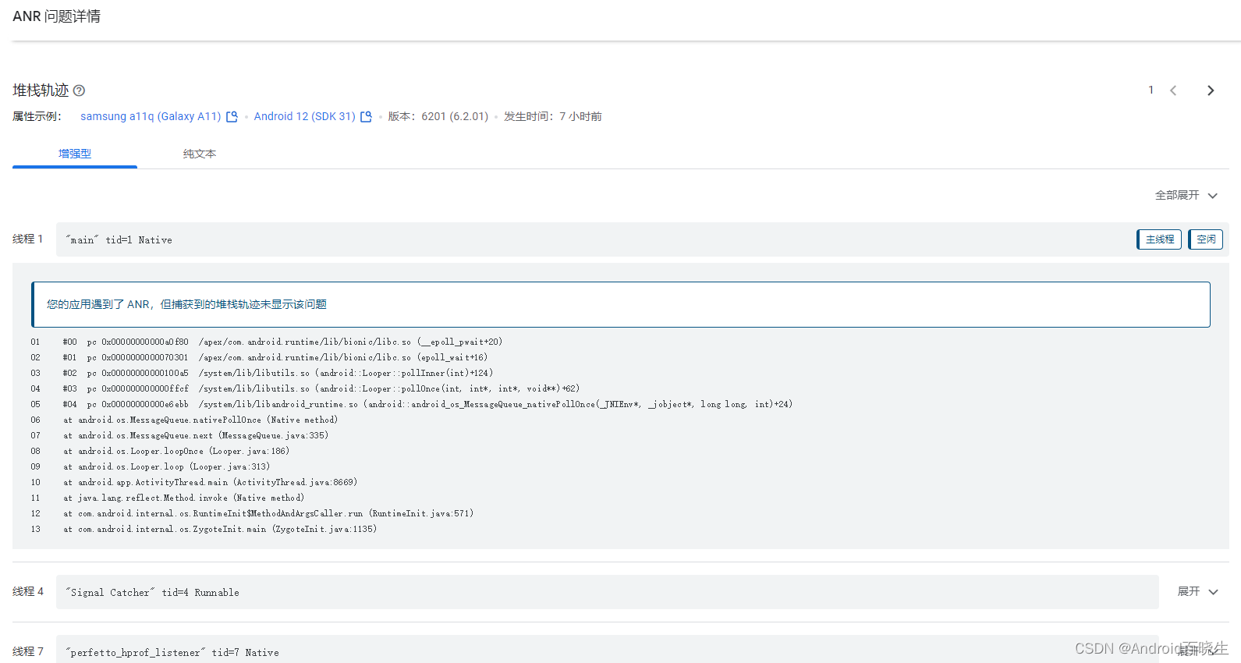Image resolution: width=1241 pixels, height=663 pixels.
Task: Click the 线程 1 label
Action: tap(28, 239)
